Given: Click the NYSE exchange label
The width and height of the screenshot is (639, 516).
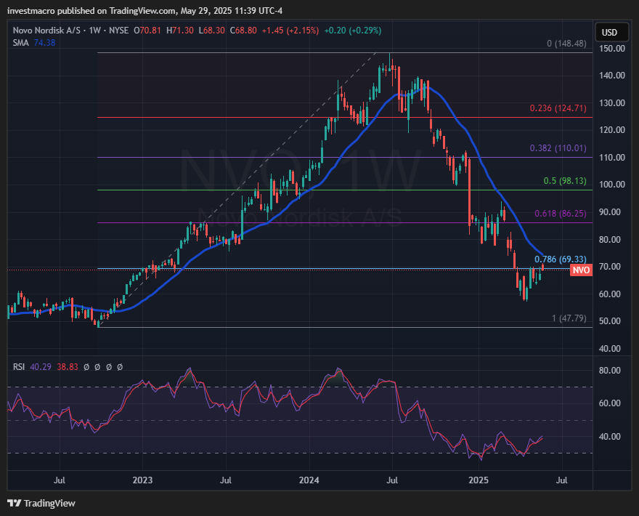Looking at the screenshot, I should pyautogui.click(x=118, y=31).
